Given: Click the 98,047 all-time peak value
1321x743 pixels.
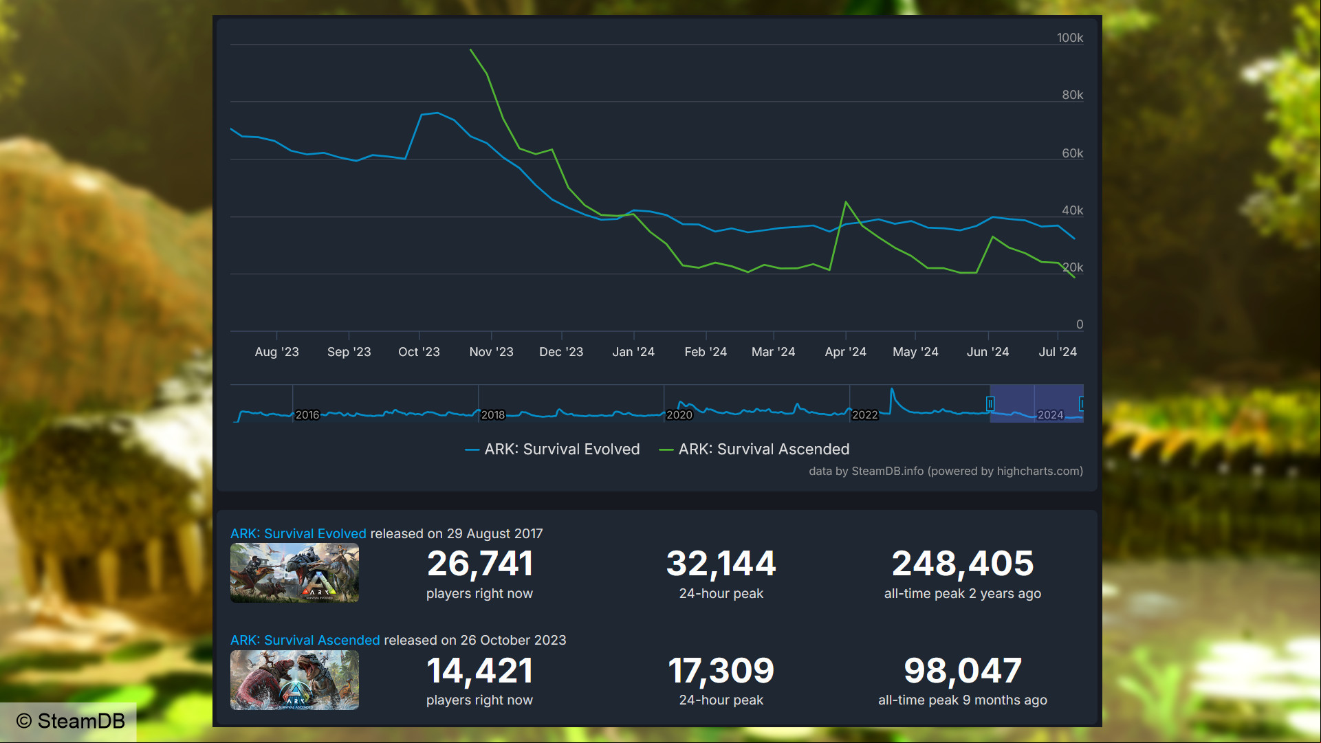Looking at the screenshot, I should 963,671.
